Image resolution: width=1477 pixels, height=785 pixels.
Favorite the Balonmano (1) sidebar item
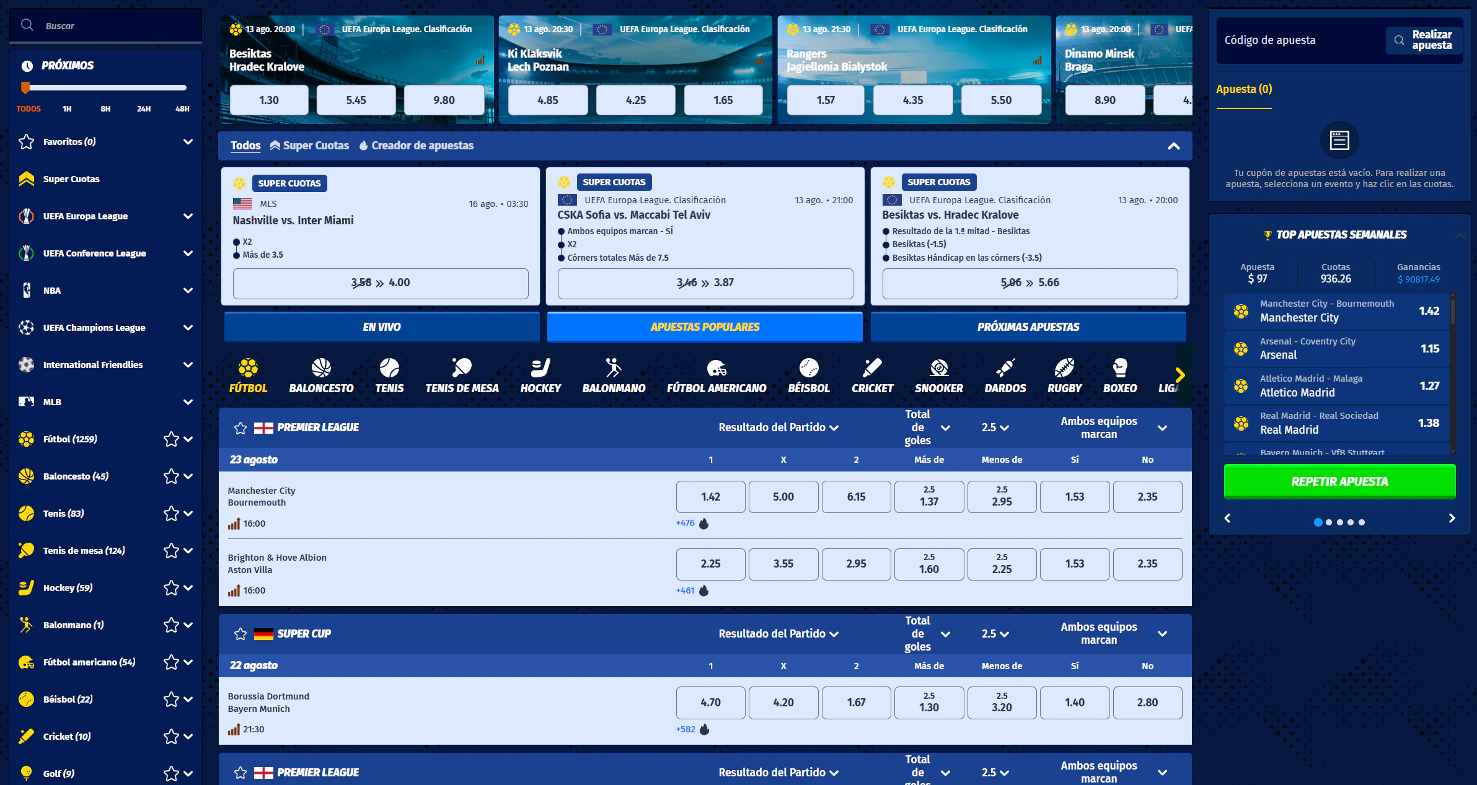(171, 625)
